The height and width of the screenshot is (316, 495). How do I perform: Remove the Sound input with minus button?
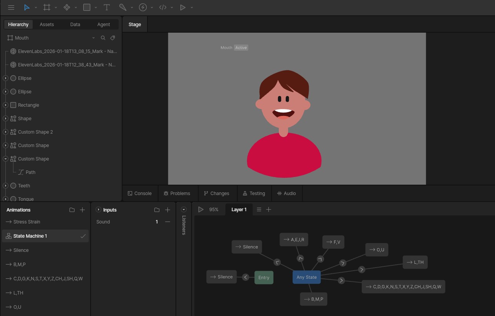click(167, 222)
